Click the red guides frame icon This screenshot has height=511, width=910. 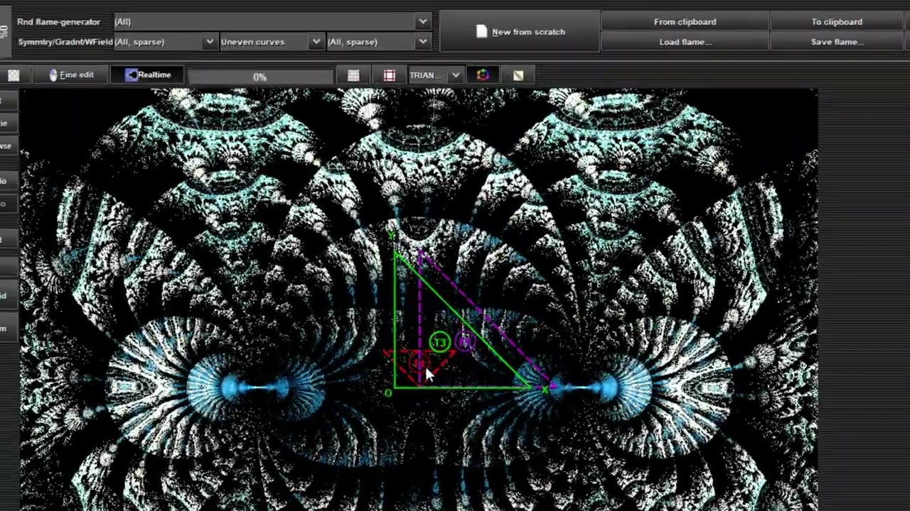coord(389,75)
